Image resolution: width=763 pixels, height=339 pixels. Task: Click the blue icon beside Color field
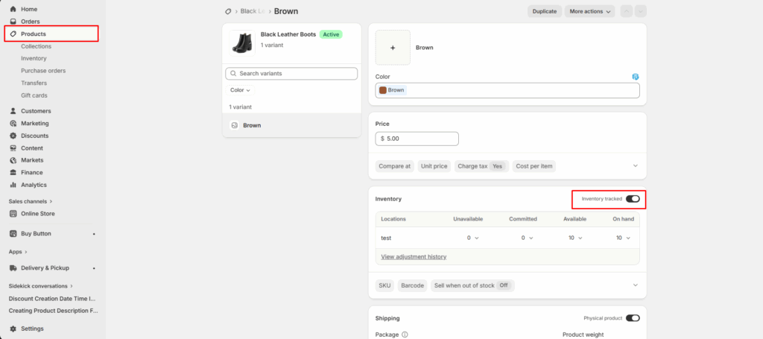[x=635, y=77]
